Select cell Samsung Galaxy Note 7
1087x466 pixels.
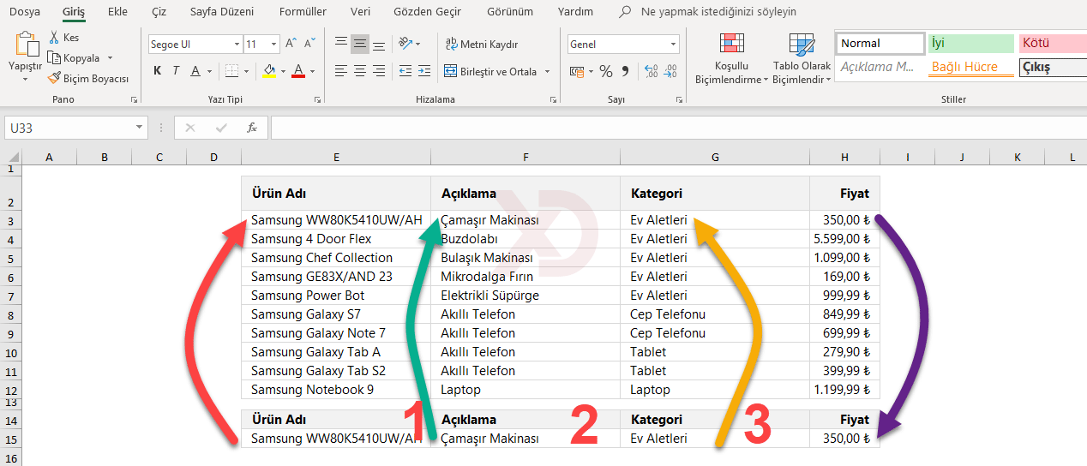pos(336,333)
